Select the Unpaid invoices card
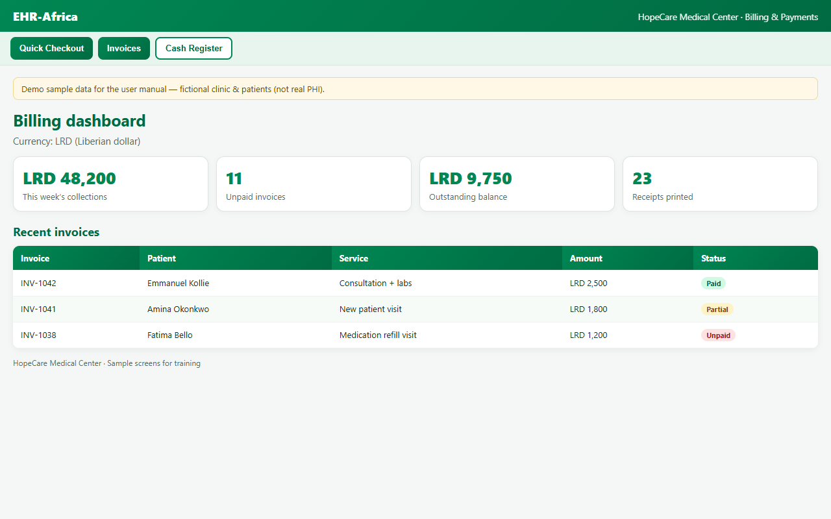831x519 pixels. pos(314,184)
